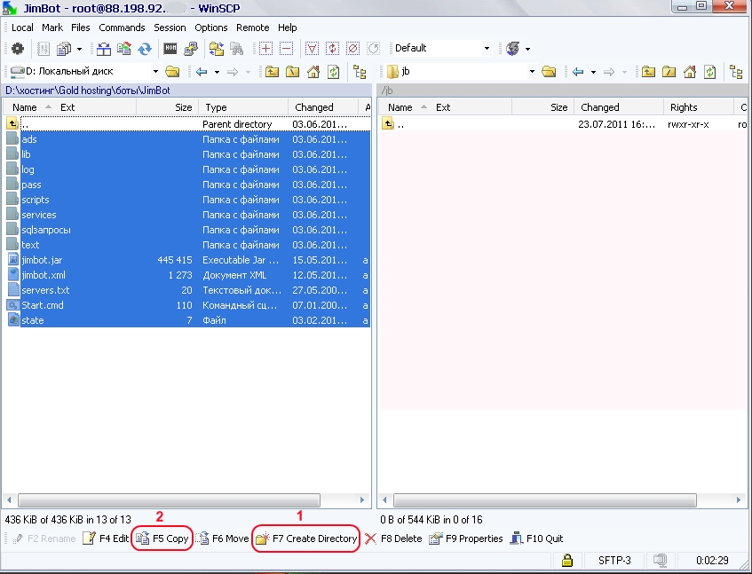Click the local panel horizontal scrollbar
This screenshot has height=574, width=752.
click(169, 500)
